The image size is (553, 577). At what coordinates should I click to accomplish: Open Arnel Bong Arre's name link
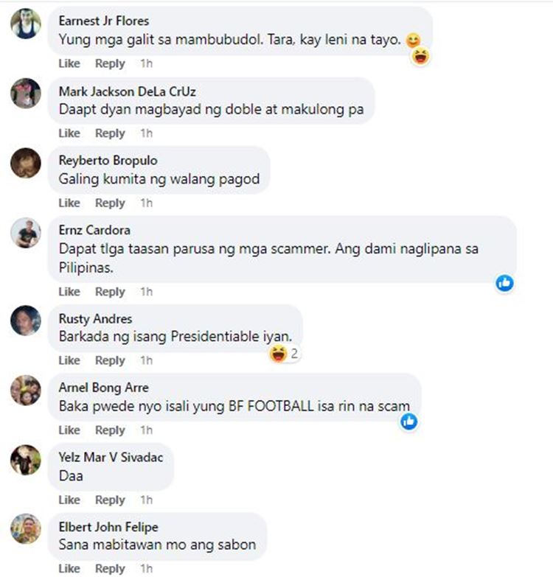[104, 388]
